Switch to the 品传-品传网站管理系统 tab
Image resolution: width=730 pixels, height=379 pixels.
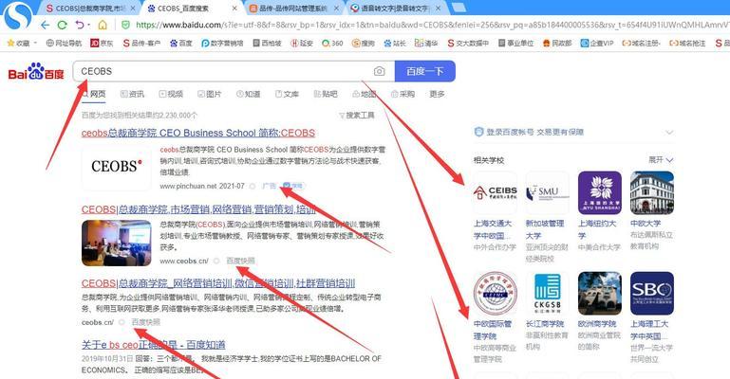tap(293, 9)
